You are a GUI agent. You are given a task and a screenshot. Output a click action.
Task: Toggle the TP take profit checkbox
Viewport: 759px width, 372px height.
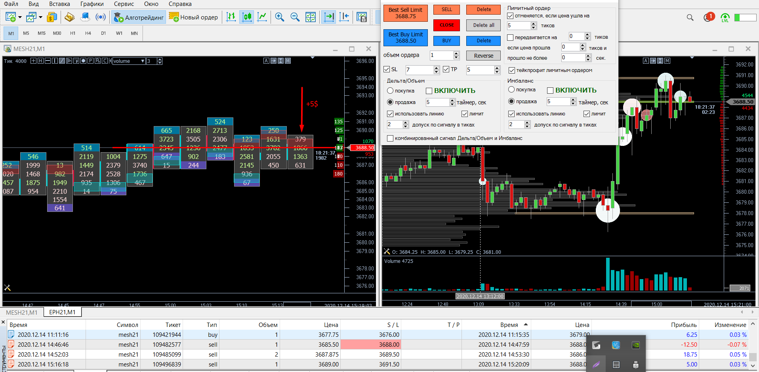click(446, 69)
